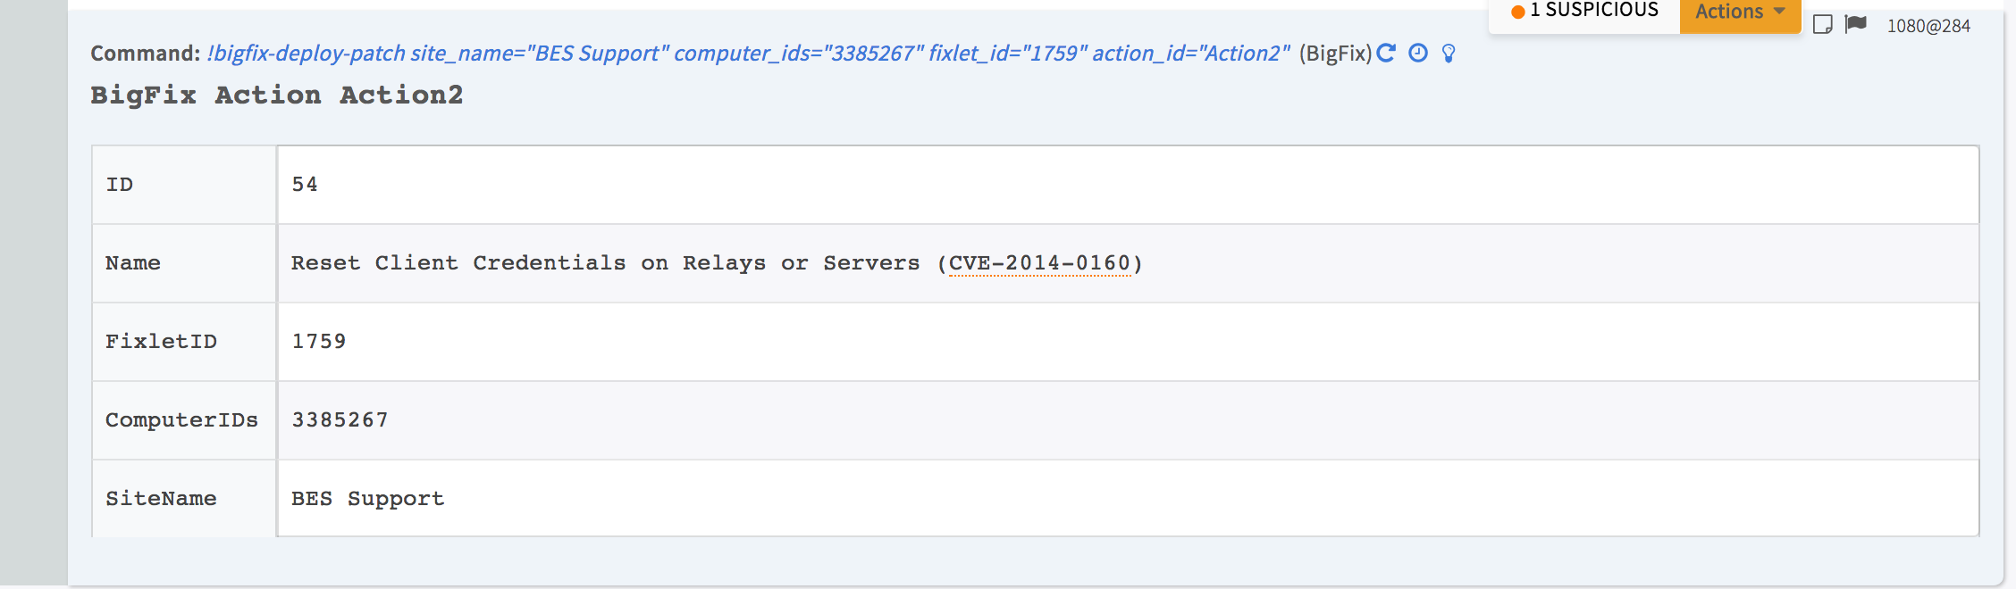Click the clock schedule icon beside command
Screen dimensions: 2016x589
tap(1418, 54)
